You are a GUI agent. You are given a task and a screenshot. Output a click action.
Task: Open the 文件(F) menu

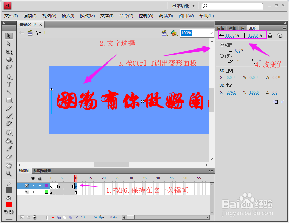pos(11,16)
